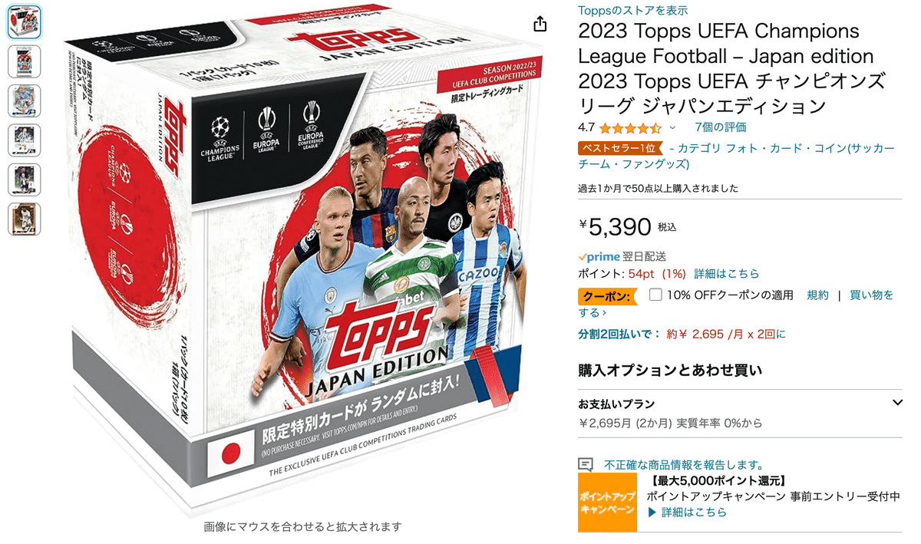Click the orange ポイントアップキャンペーン banner icon
The height and width of the screenshot is (544, 921).
click(x=607, y=503)
